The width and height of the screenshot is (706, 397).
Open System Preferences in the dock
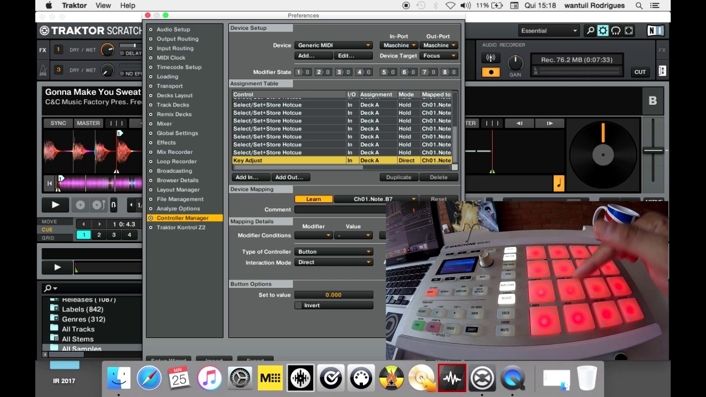click(240, 378)
